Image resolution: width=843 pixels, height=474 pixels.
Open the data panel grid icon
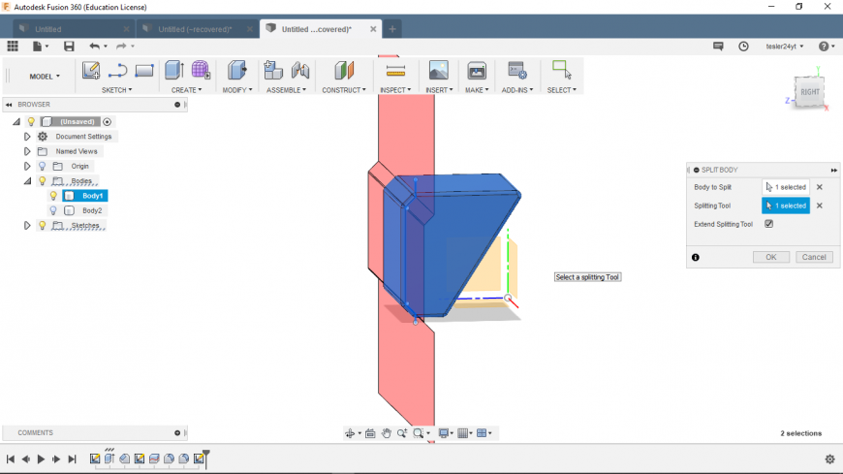coord(13,46)
